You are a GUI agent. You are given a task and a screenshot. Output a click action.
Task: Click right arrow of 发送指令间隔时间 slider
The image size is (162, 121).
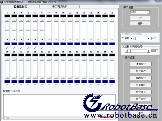pyautogui.click(x=149, y=51)
